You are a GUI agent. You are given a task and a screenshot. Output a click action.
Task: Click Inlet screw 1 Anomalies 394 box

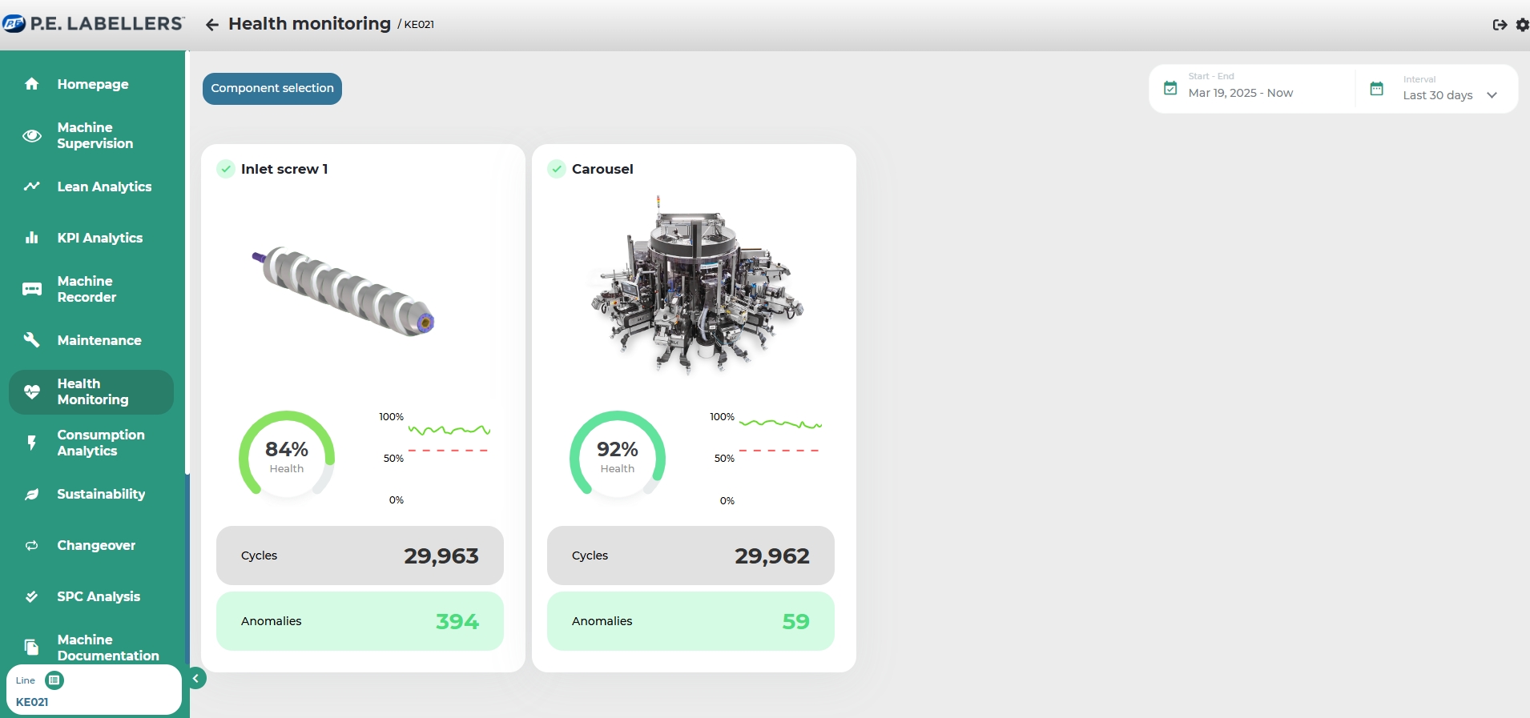click(x=360, y=621)
